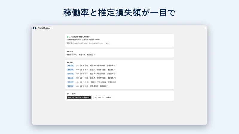Click the 解消済み badge for 06-14 07:01
The image size is (239, 134).
tap(70, 78)
